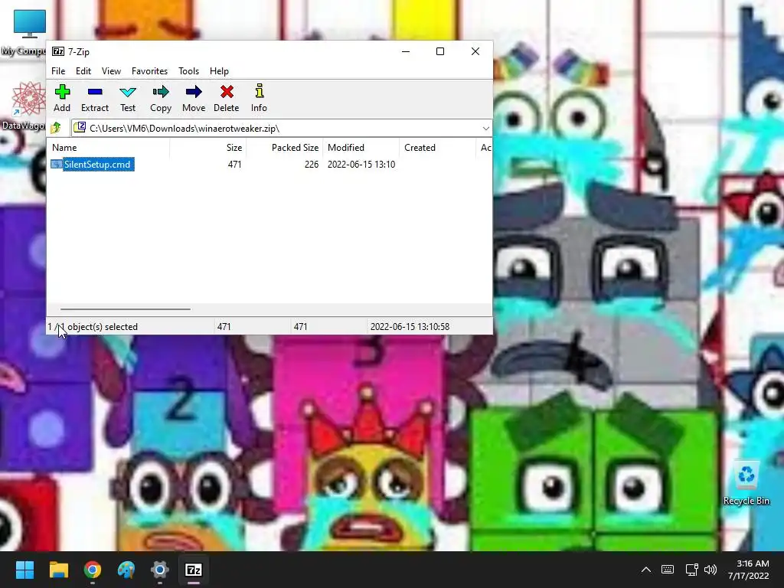Image resolution: width=784 pixels, height=588 pixels.
Task: Open Paint from the taskbar
Action: click(126, 570)
